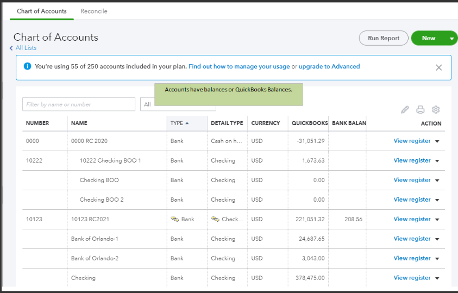Click the blue info icon in banner
Viewport: 458px width, 293px height.
[x=27, y=66]
